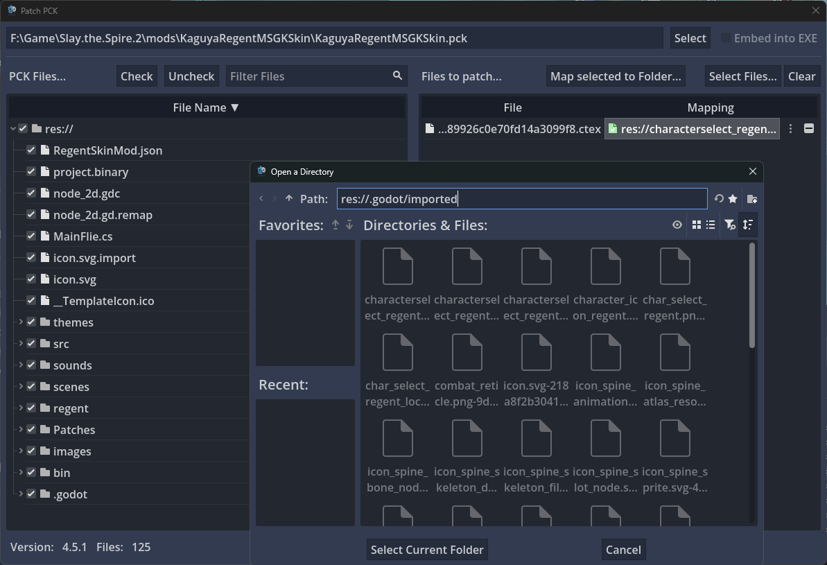Collapse the res:// root folder
827x565 pixels.
click(x=13, y=129)
